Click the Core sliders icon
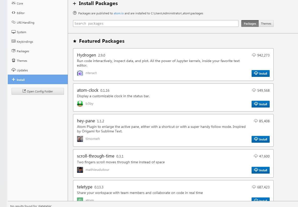Screen dimensions: 298x207 14,3
